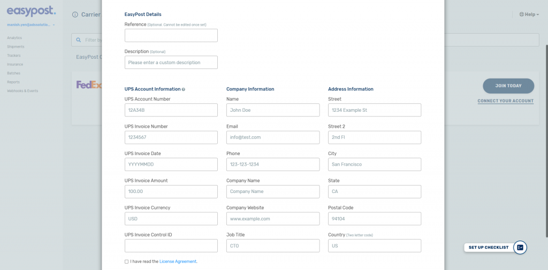The height and width of the screenshot is (270, 548).
Task: Click the UPS Invoice Amount field
Action: 171,192
